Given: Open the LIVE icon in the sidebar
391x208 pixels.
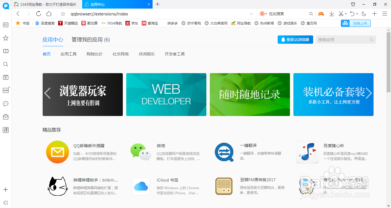Looking at the screenshot, I should tap(6, 90).
